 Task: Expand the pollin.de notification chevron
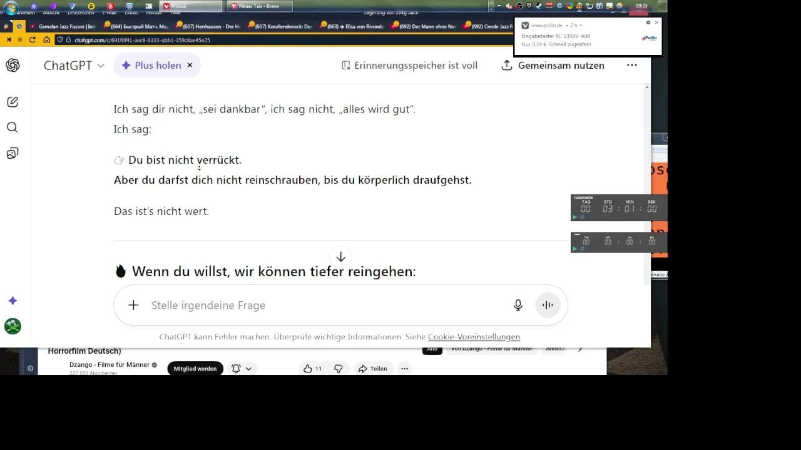click(581, 26)
